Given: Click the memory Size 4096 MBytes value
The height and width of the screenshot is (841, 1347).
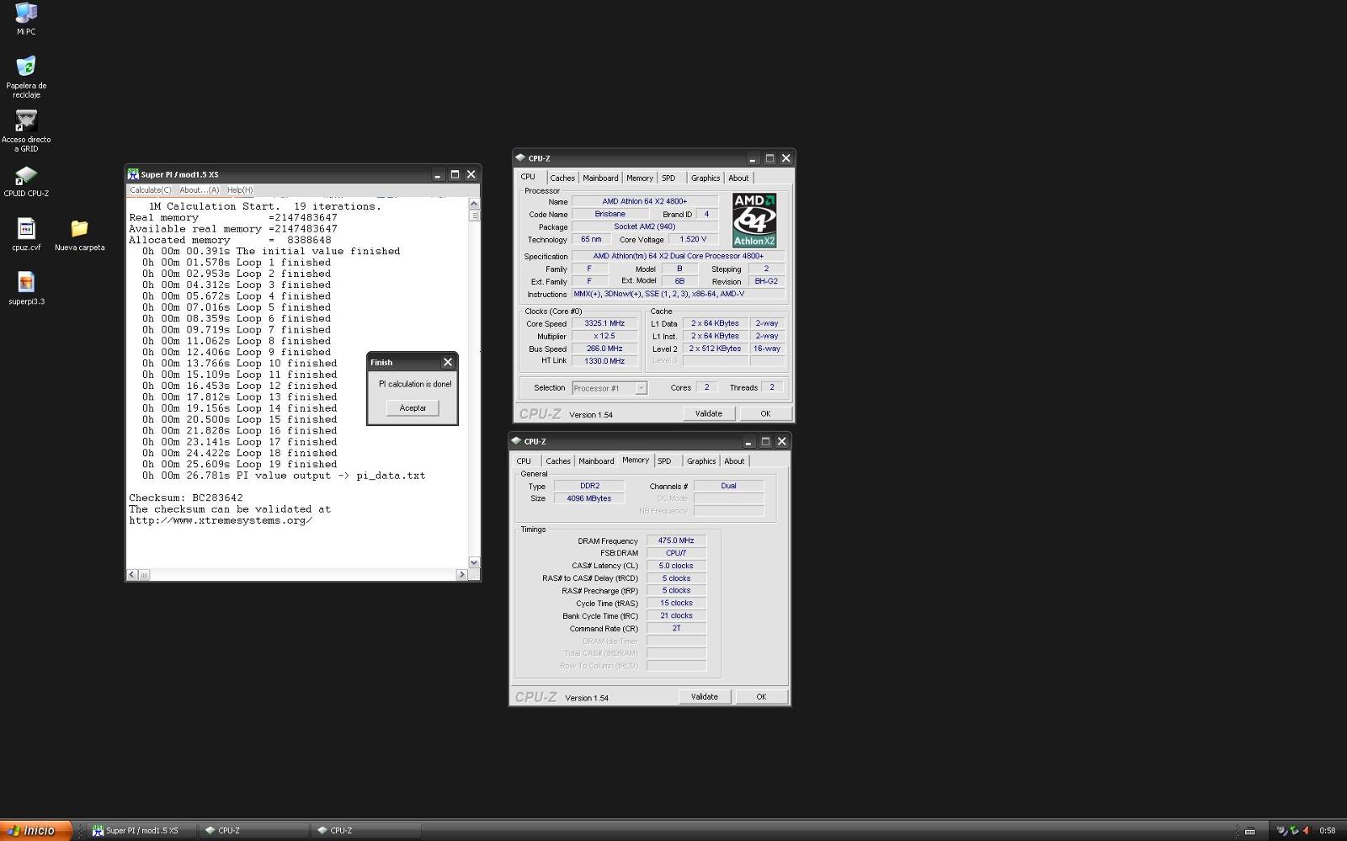Looking at the screenshot, I should 589,498.
